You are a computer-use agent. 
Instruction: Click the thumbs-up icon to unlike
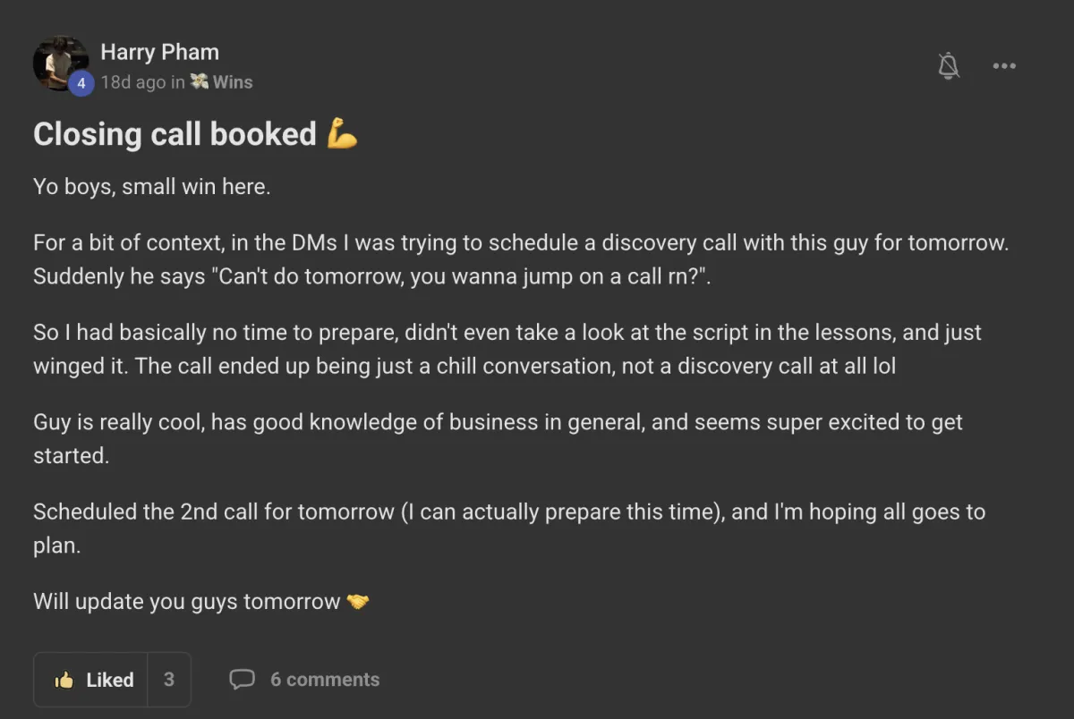pyautogui.click(x=64, y=681)
